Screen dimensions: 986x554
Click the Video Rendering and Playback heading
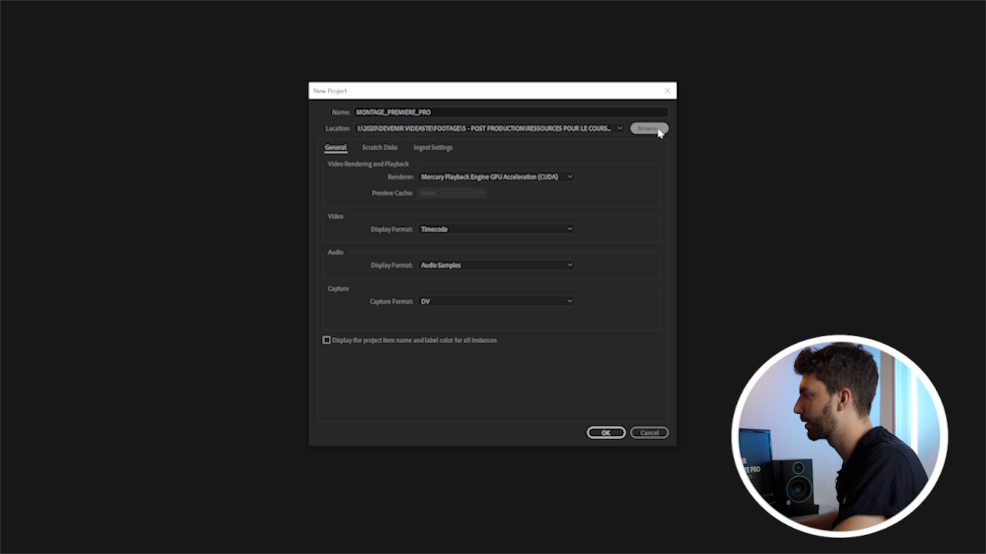[x=368, y=164]
